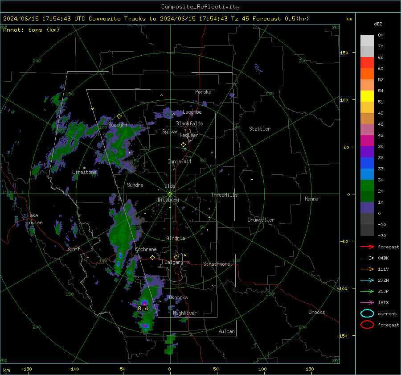Click the Brooks label
The height and width of the screenshot is (375, 401).
tap(317, 312)
